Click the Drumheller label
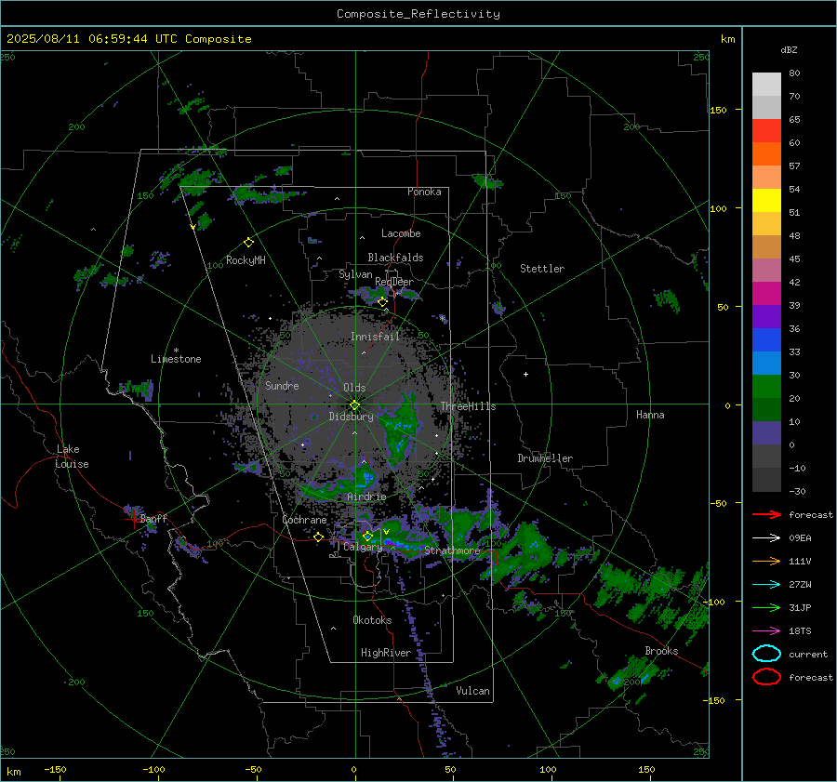837x782 pixels. (545, 458)
